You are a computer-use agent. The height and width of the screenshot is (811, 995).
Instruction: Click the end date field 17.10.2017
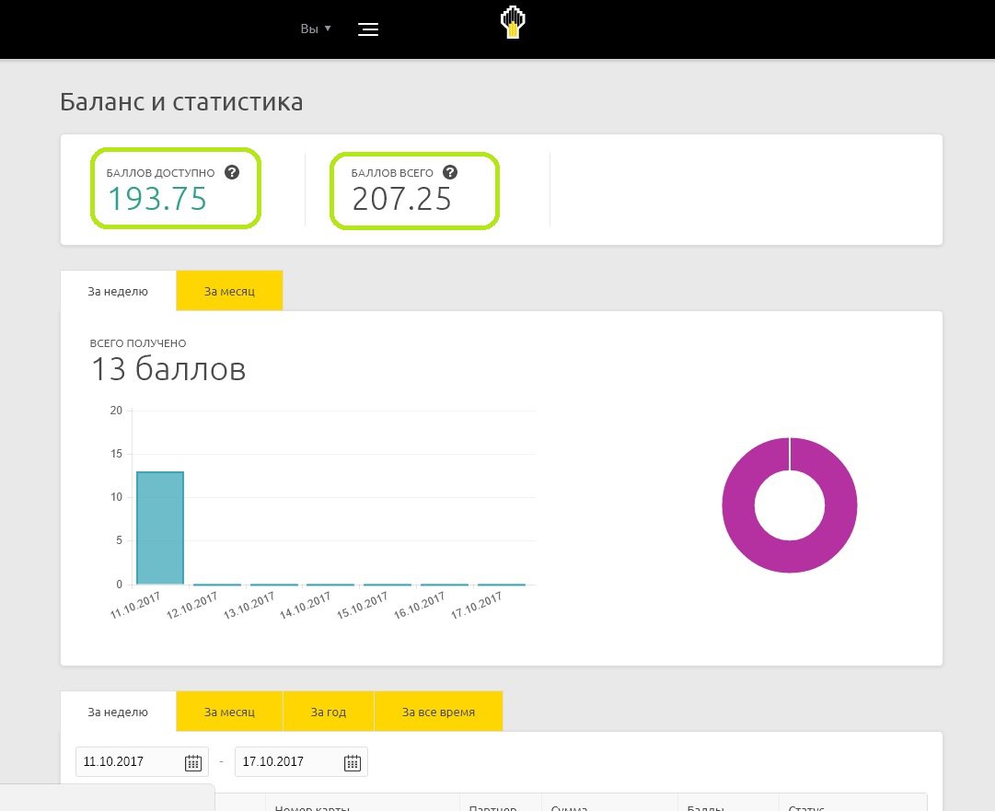point(287,762)
